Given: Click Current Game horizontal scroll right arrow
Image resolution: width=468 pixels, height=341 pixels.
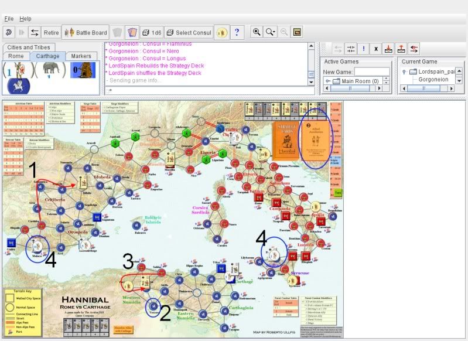Looking at the screenshot, I should 452,88.
